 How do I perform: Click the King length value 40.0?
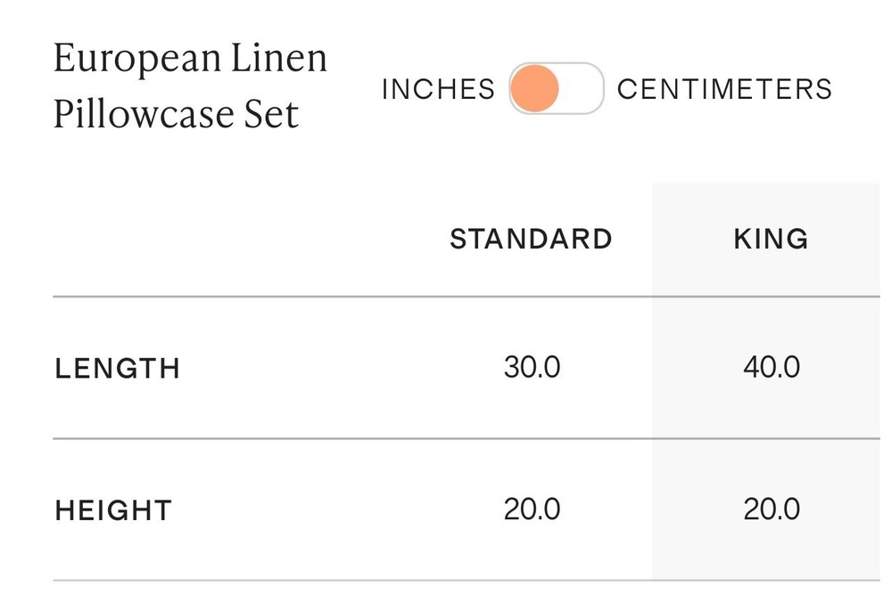771,368
